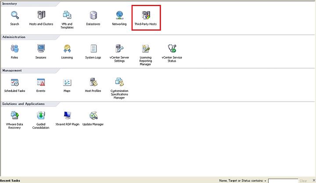The width and height of the screenshot is (316, 183).
Task: Open Scheduled Tasks
Action: 14,82
